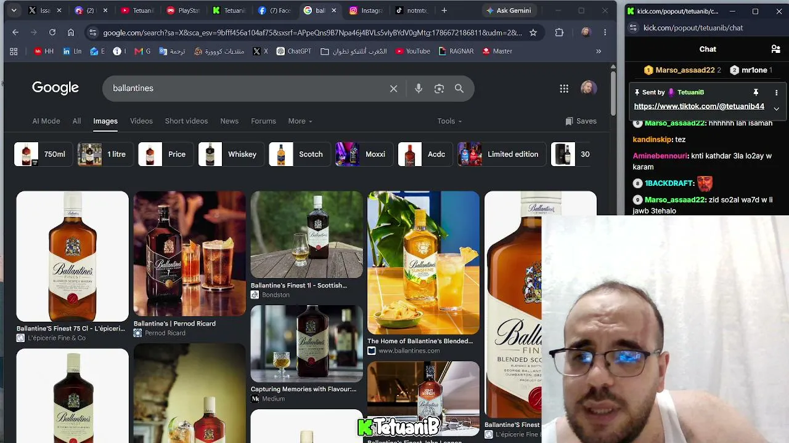Open Chrome profile avatar in toolbar
Screen dimensions: 789x443
pyautogui.click(x=586, y=32)
